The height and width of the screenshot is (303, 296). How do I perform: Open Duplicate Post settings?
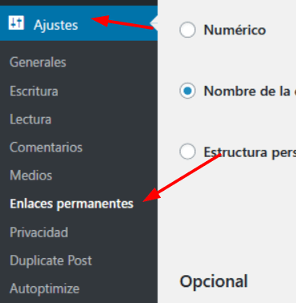coord(51,261)
